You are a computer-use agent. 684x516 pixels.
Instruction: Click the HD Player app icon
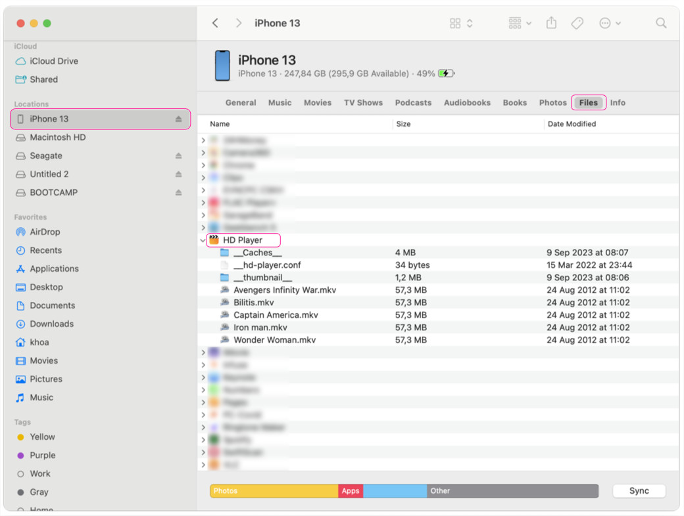(x=214, y=240)
